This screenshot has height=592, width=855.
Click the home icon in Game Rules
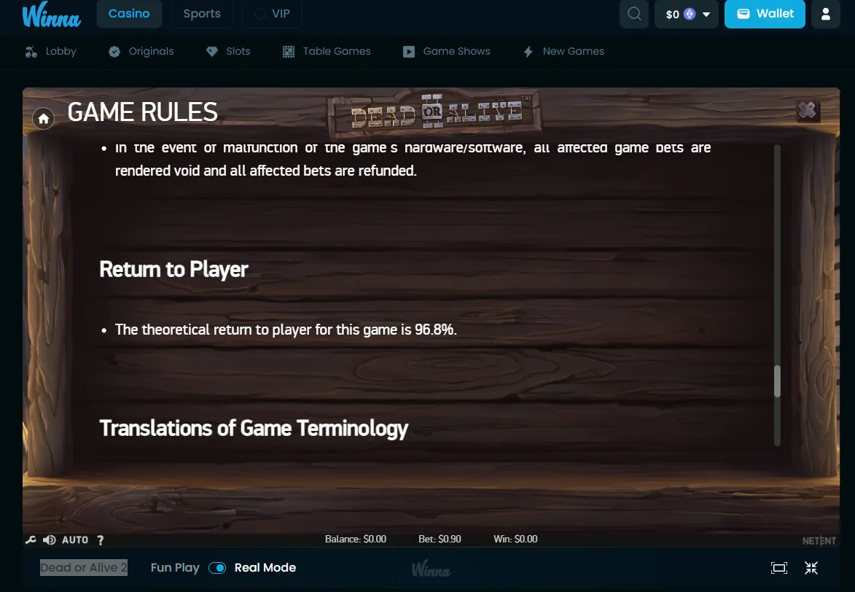pos(44,118)
